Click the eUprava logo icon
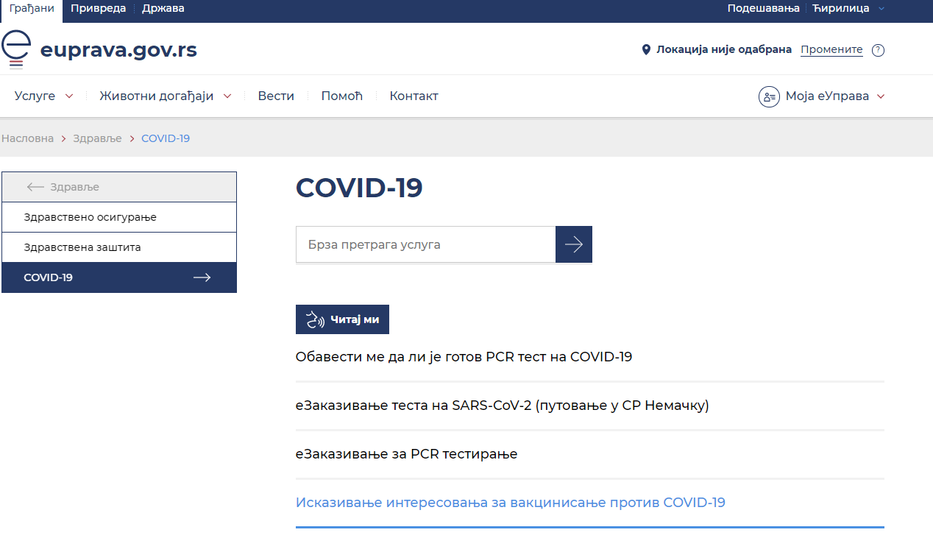The width and height of the screenshot is (933, 538). point(16,50)
